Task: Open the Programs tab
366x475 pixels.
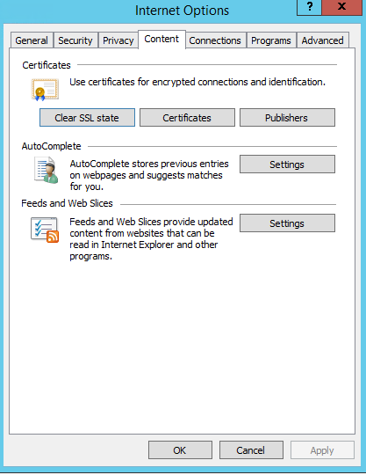Action: (x=271, y=40)
